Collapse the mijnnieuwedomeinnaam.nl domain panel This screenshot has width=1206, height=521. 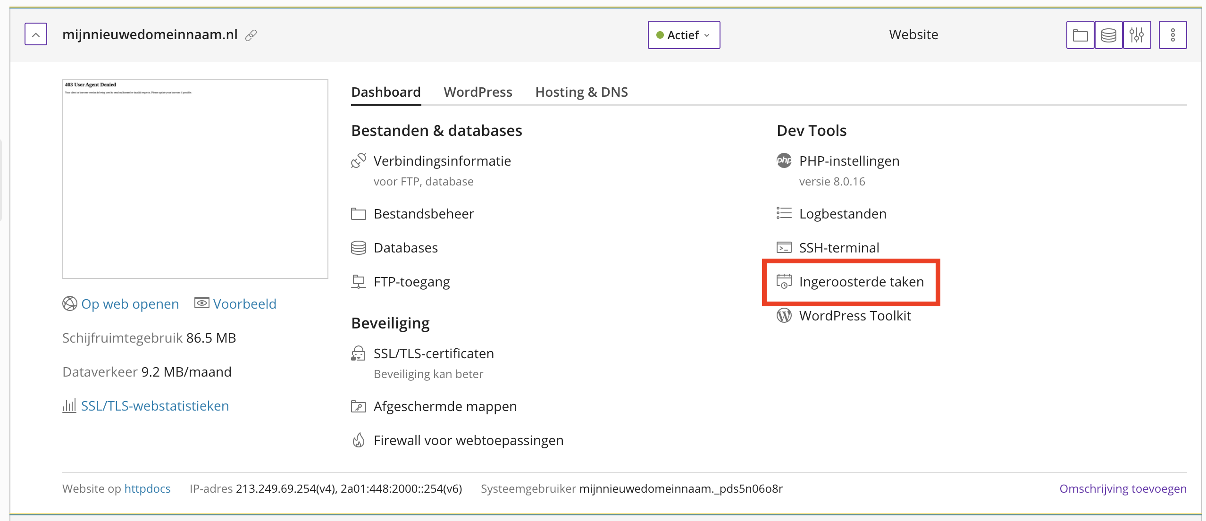(x=36, y=34)
